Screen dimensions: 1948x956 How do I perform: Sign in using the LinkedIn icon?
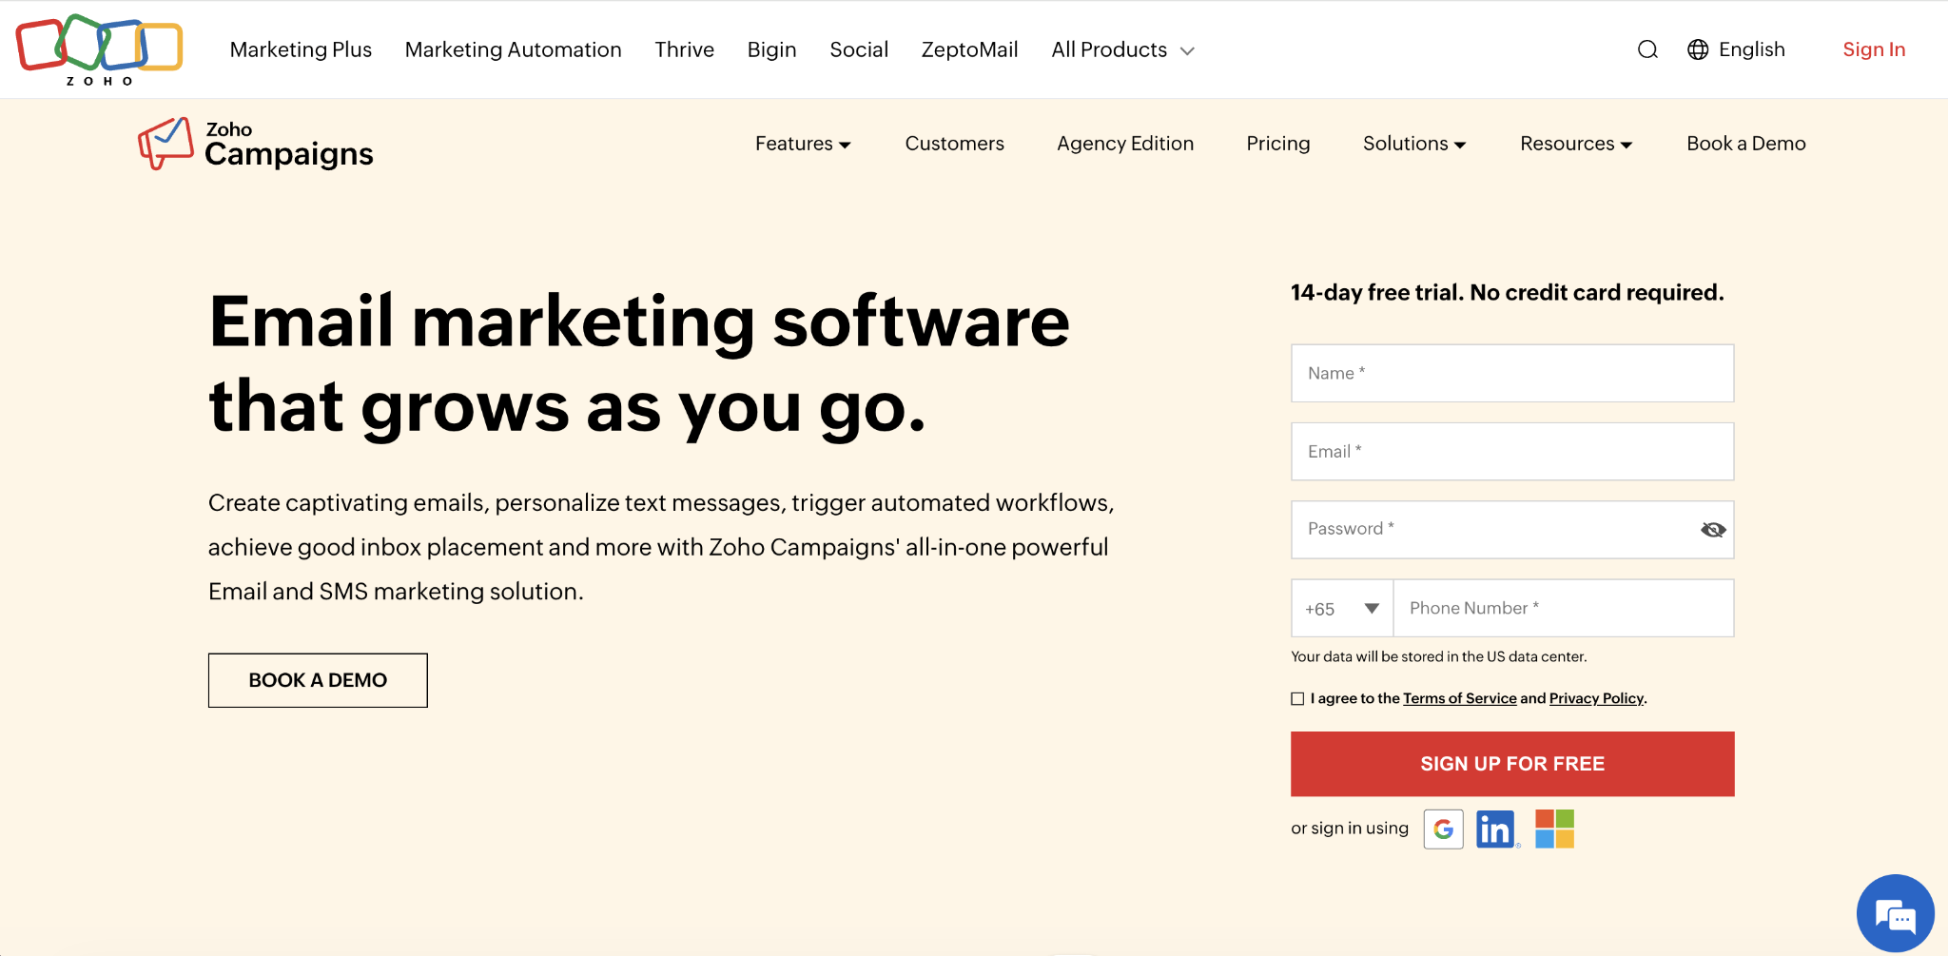click(x=1495, y=829)
